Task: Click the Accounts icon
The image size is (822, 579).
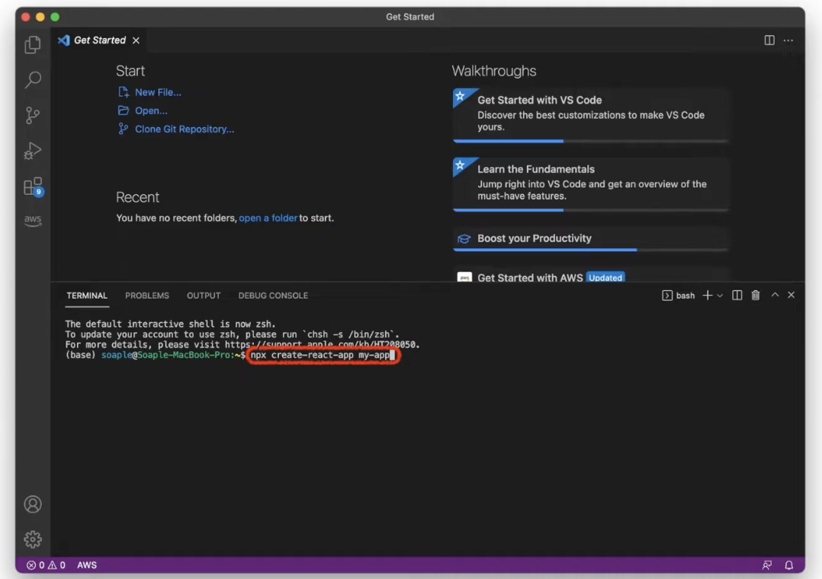Action: [x=32, y=504]
